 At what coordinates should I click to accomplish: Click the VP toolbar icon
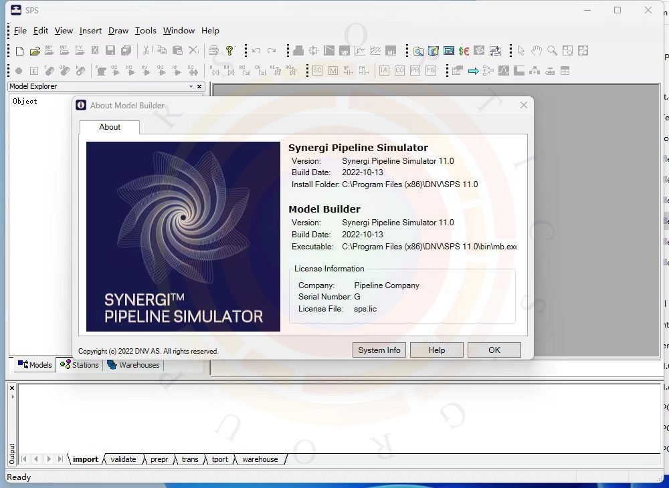[x=345, y=51]
